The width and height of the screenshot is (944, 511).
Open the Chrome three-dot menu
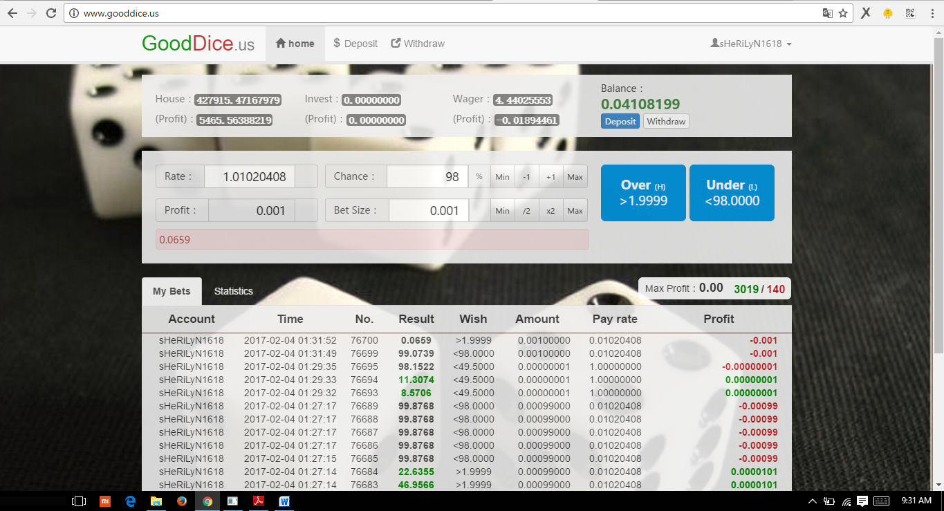pos(931,13)
